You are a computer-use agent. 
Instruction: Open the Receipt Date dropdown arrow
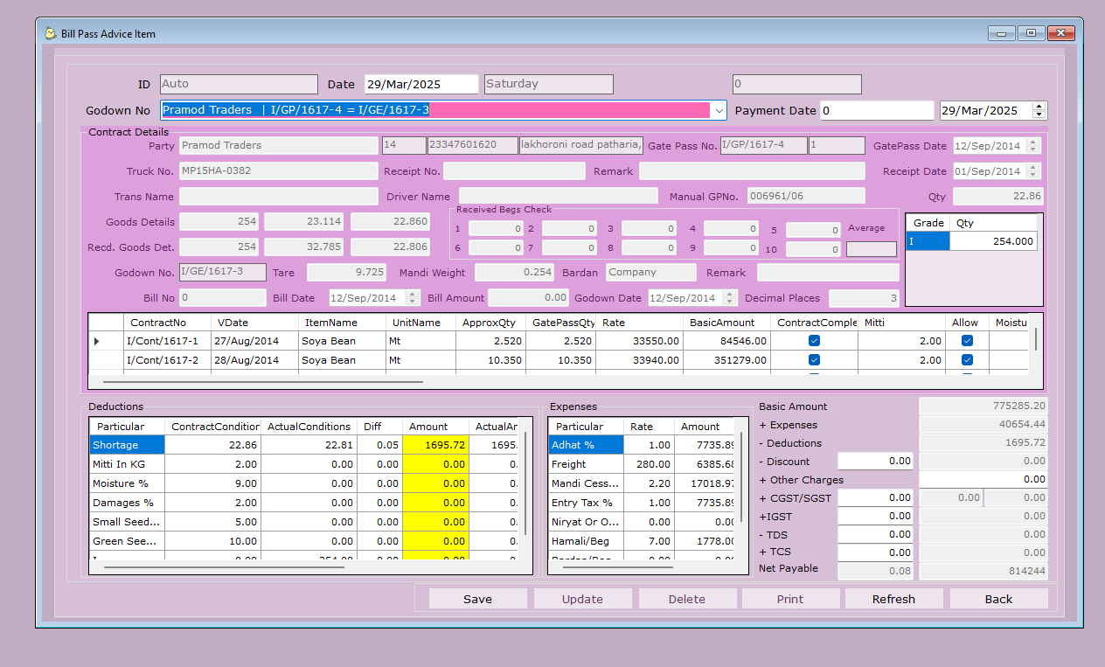(x=1035, y=171)
